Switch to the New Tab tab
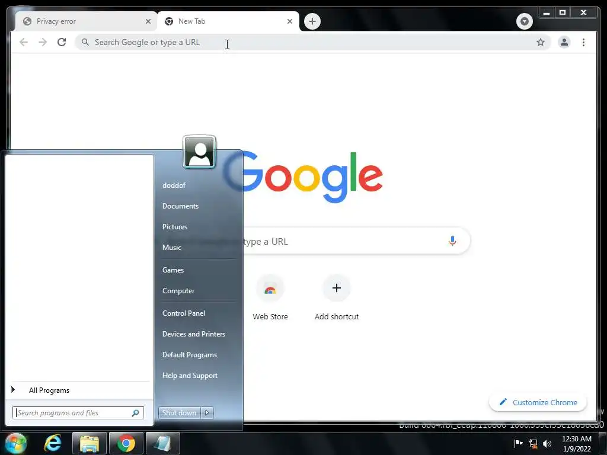607x455 pixels. pyautogui.click(x=228, y=21)
